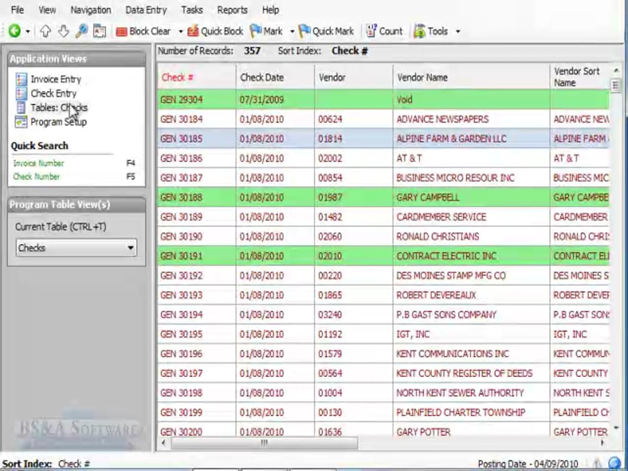Viewport: 628px width, 471px height.
Task: Click P.B GAST SONS COMPANY cell
Action: 471,315
